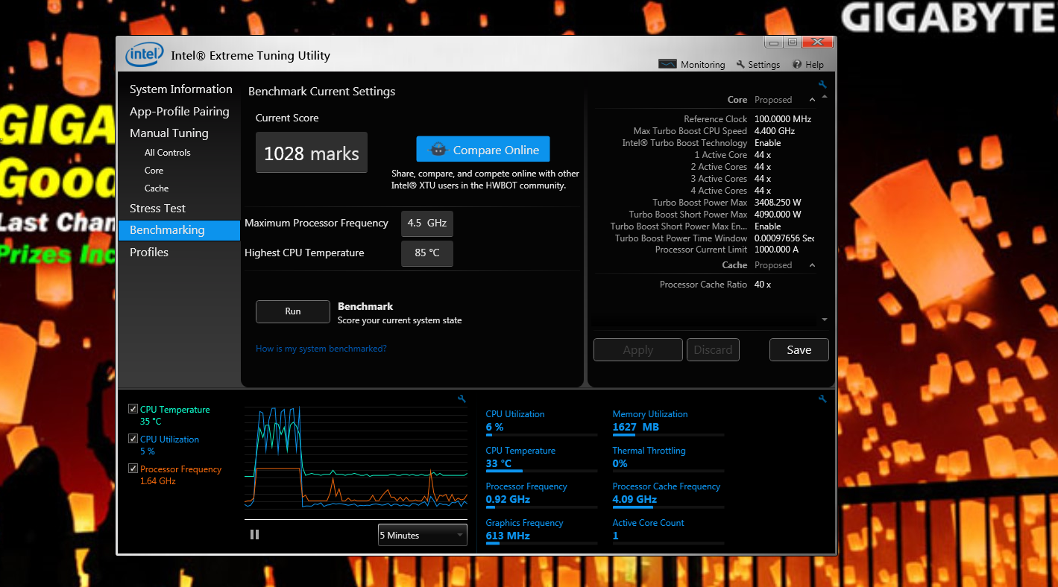Click Reference Clock 100.0000 MHz value
Image resolution: width=1058 pixels, height=587 pixels.
tap(783, 119)
